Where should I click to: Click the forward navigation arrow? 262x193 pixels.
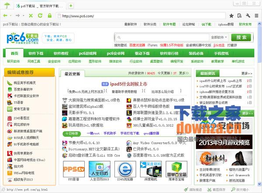click(18, 16)
